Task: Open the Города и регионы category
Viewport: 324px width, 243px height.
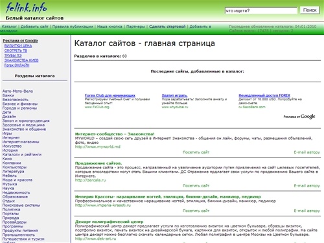Action: tap(19, 108)
